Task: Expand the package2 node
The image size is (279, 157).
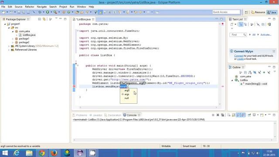Action: pos(13,43)
